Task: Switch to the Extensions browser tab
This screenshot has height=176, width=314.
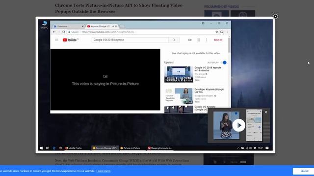Action: click(x=68, y=26)
